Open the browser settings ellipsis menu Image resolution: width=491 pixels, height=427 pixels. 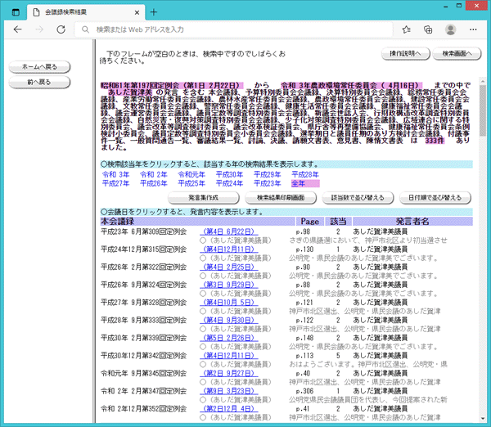coord(473,29)
